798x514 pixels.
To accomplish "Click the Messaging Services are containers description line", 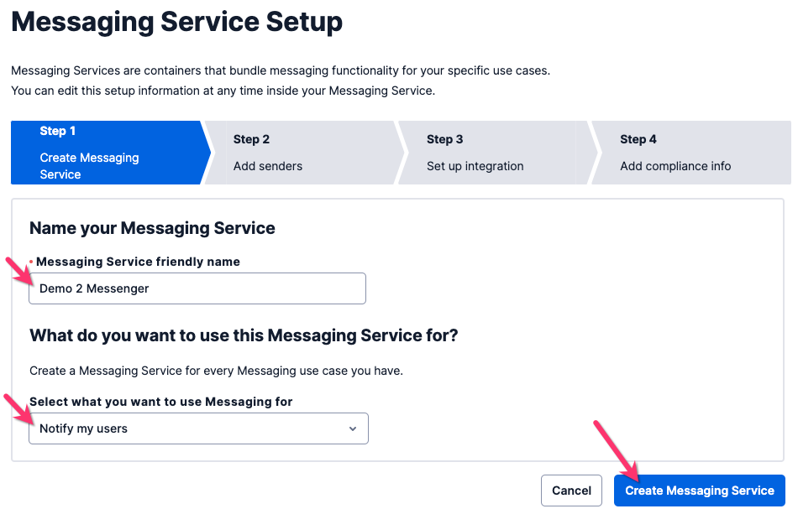I will click(x=281, y=70).
